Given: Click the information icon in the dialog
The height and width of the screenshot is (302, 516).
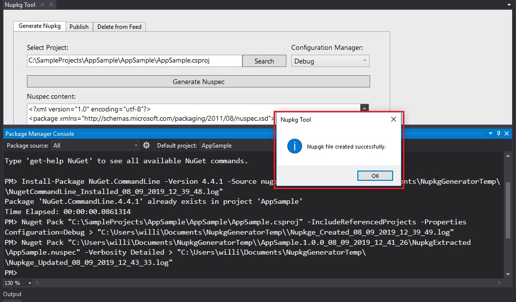Looking at the screenshot, I should click(x=294, y=146).
